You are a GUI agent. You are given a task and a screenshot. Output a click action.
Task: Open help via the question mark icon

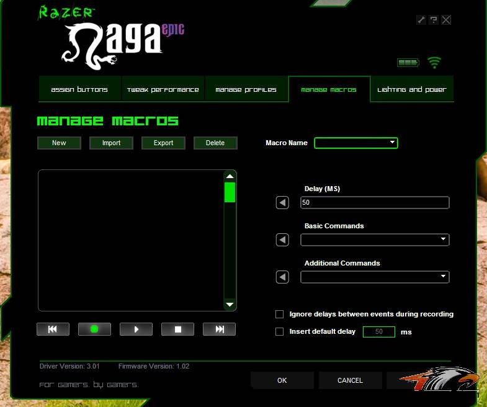(x=434, y=20)
